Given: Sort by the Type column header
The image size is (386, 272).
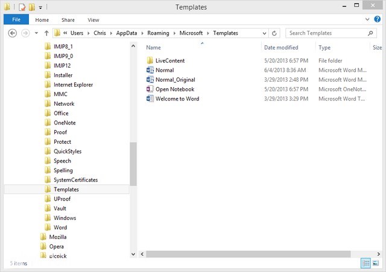Looking at the screenshot, I should [x=324, y=47].
